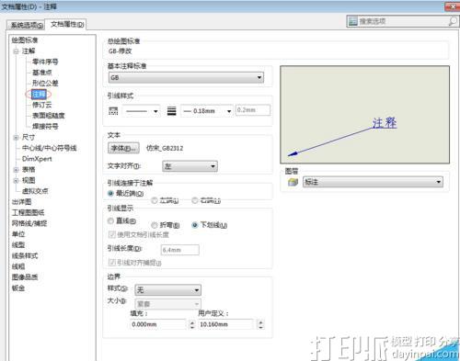460x361 pixels.
Task: Switch to the 文档属性 tab
Action: pyautogui.click(x=67, y=24)
